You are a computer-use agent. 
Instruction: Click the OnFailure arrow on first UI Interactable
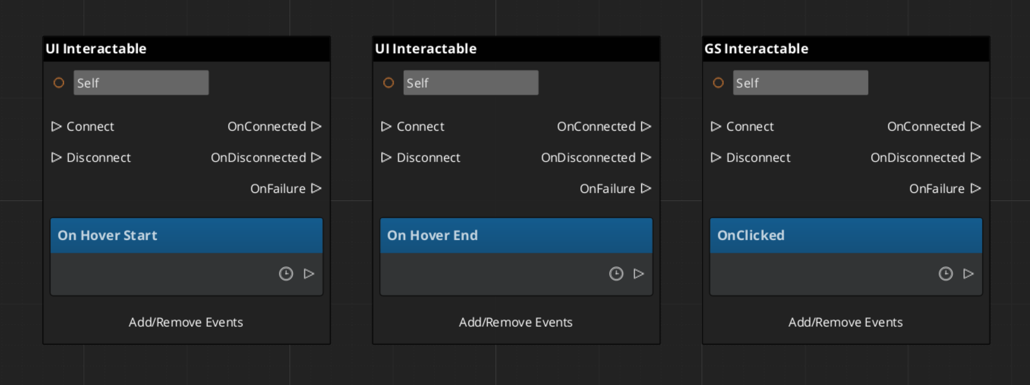click(x=316, y=188)
